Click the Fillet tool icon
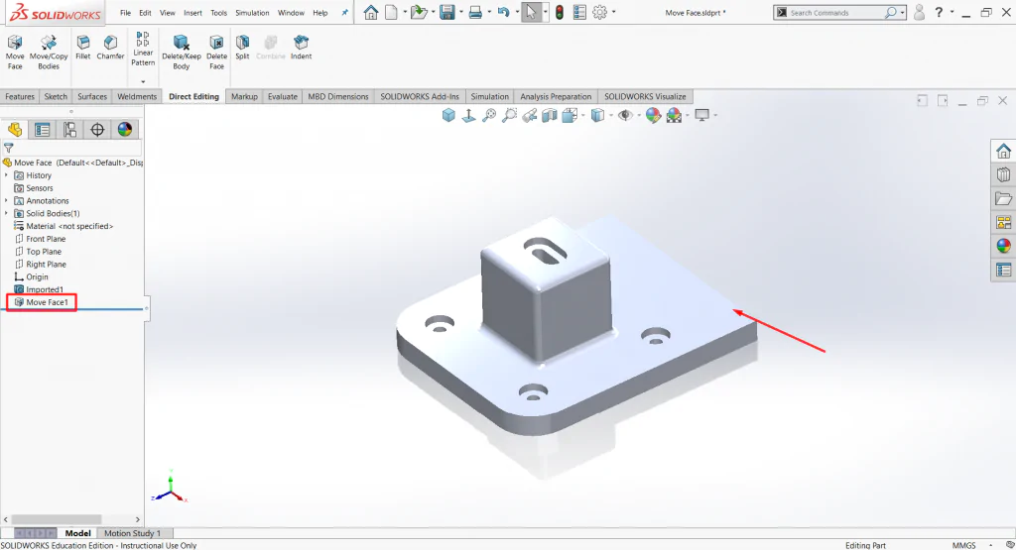This screenshot has height=550, width=1016. pyautogui.click(x=83, y=48)
